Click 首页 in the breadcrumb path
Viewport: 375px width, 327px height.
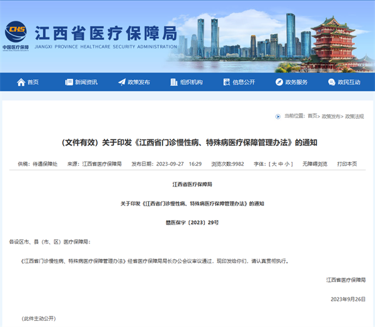tap(312, 116)
